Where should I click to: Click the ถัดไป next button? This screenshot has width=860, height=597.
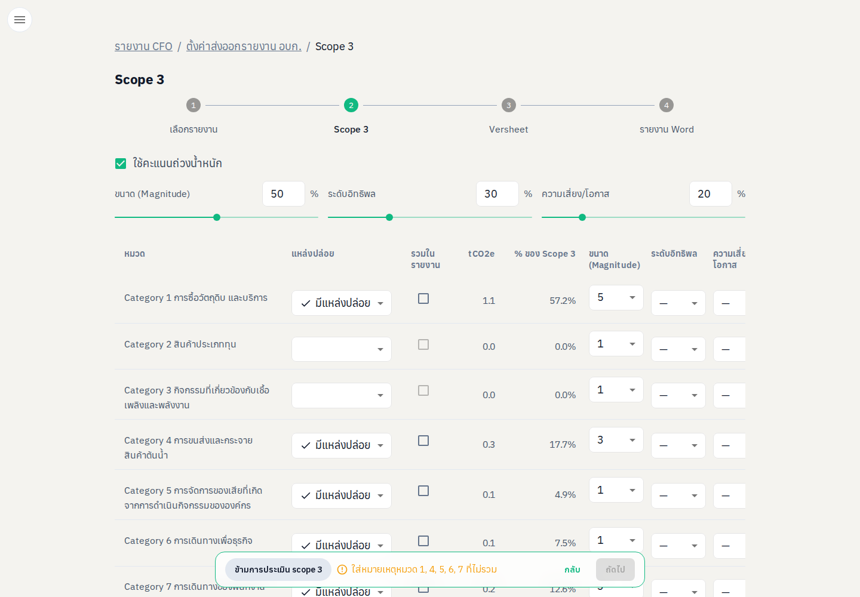pos(615,570)
